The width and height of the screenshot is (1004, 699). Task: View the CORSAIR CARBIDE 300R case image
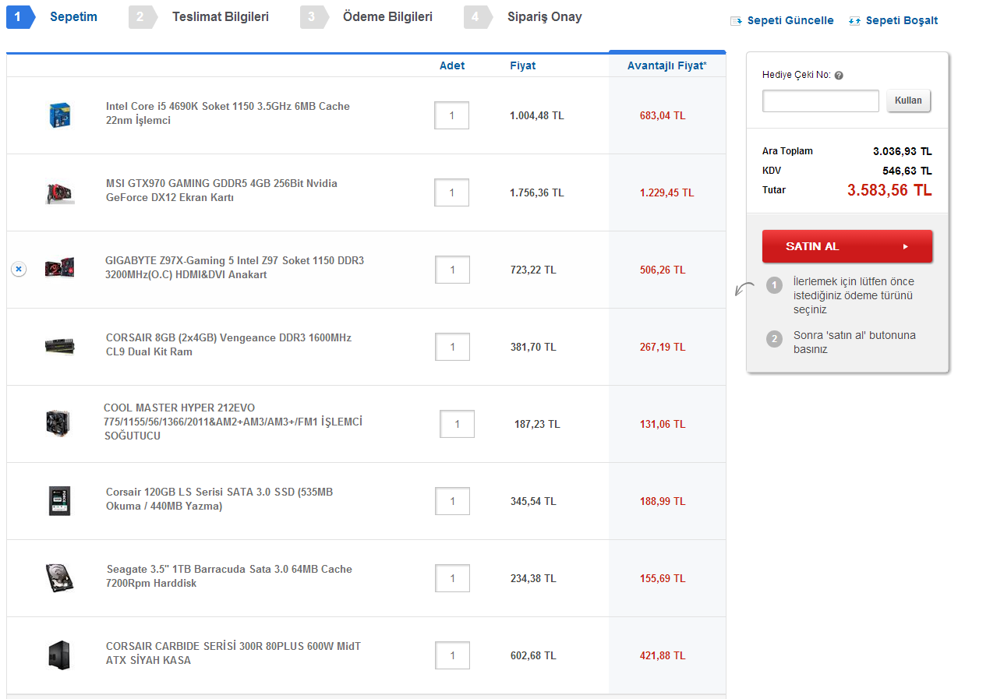(59, 655)
